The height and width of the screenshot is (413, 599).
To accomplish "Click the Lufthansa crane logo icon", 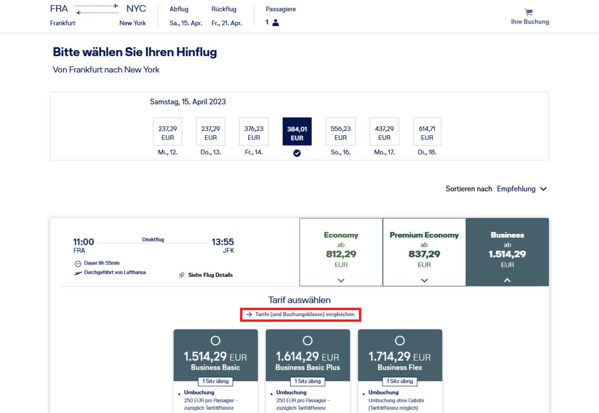I will point(78,273).
